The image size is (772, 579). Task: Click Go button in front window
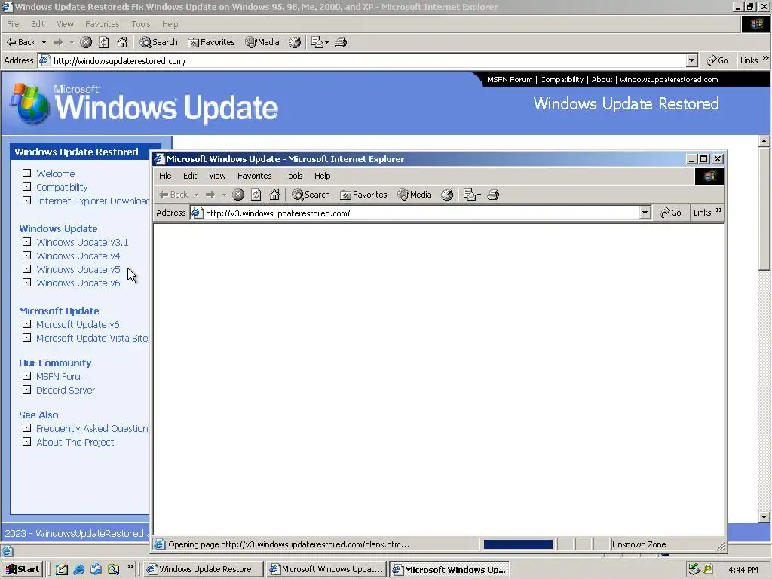(670, 213)
